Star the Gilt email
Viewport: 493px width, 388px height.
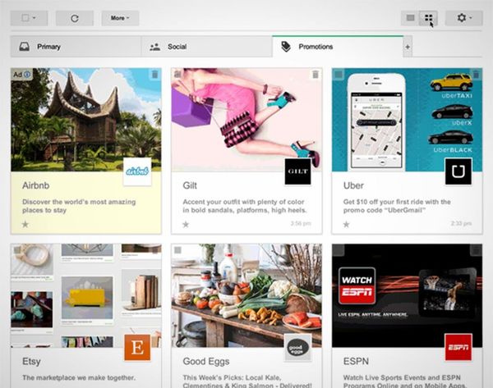186,223
